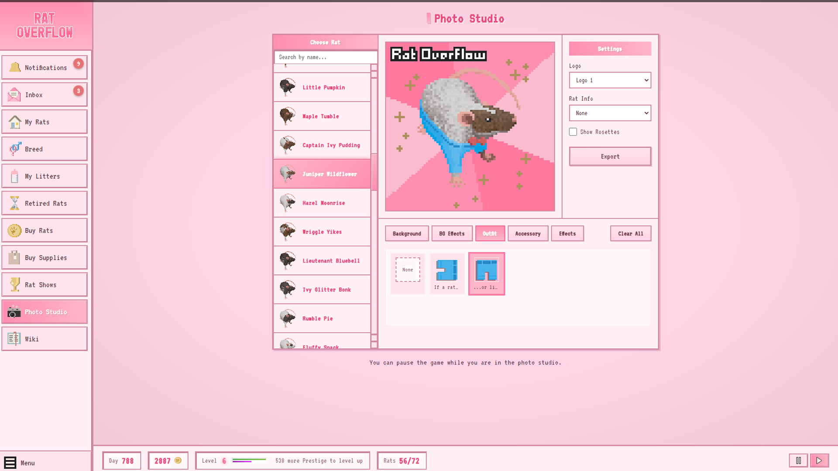
Task: Open the Inbox envelope icon
Action: point(15,94)
